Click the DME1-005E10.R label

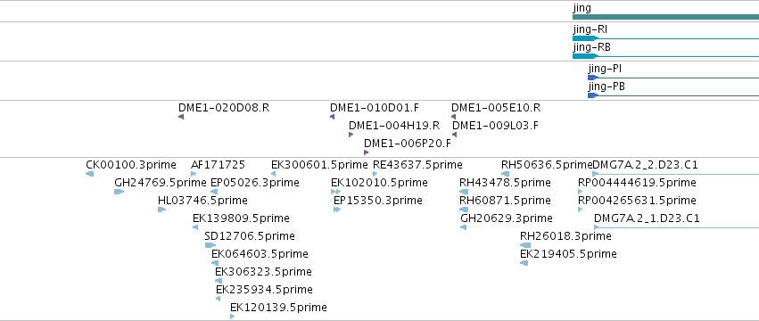(496, 108)
